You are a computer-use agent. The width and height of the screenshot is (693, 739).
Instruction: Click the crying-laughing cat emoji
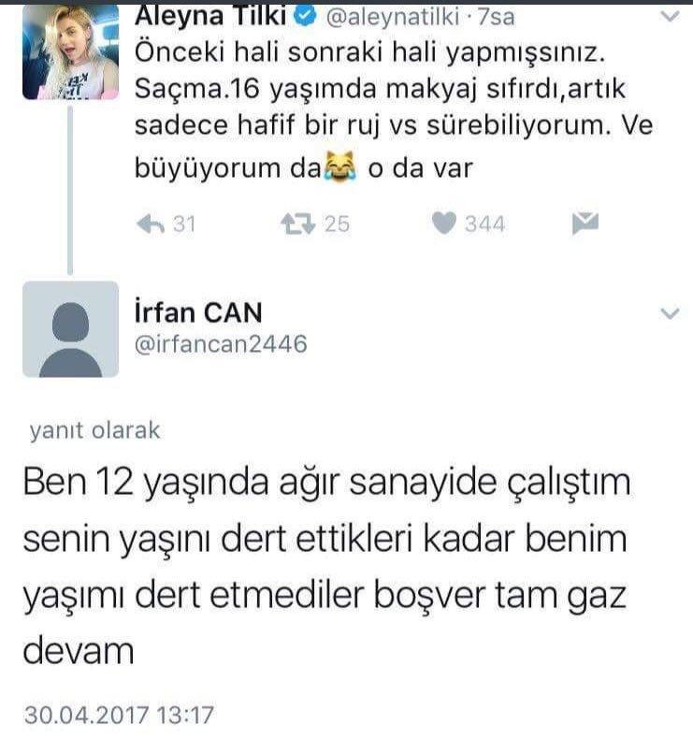coord(339,167)
